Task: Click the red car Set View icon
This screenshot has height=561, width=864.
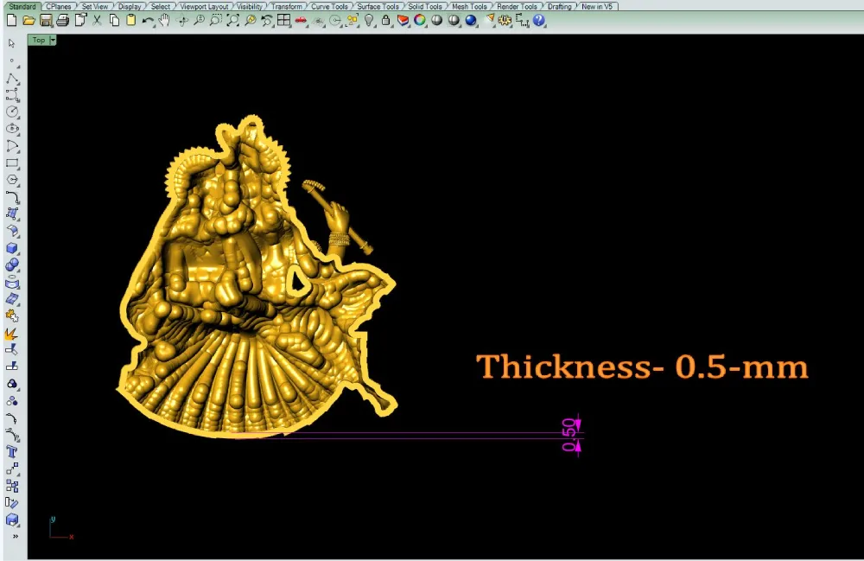Action: pos(301,21)
